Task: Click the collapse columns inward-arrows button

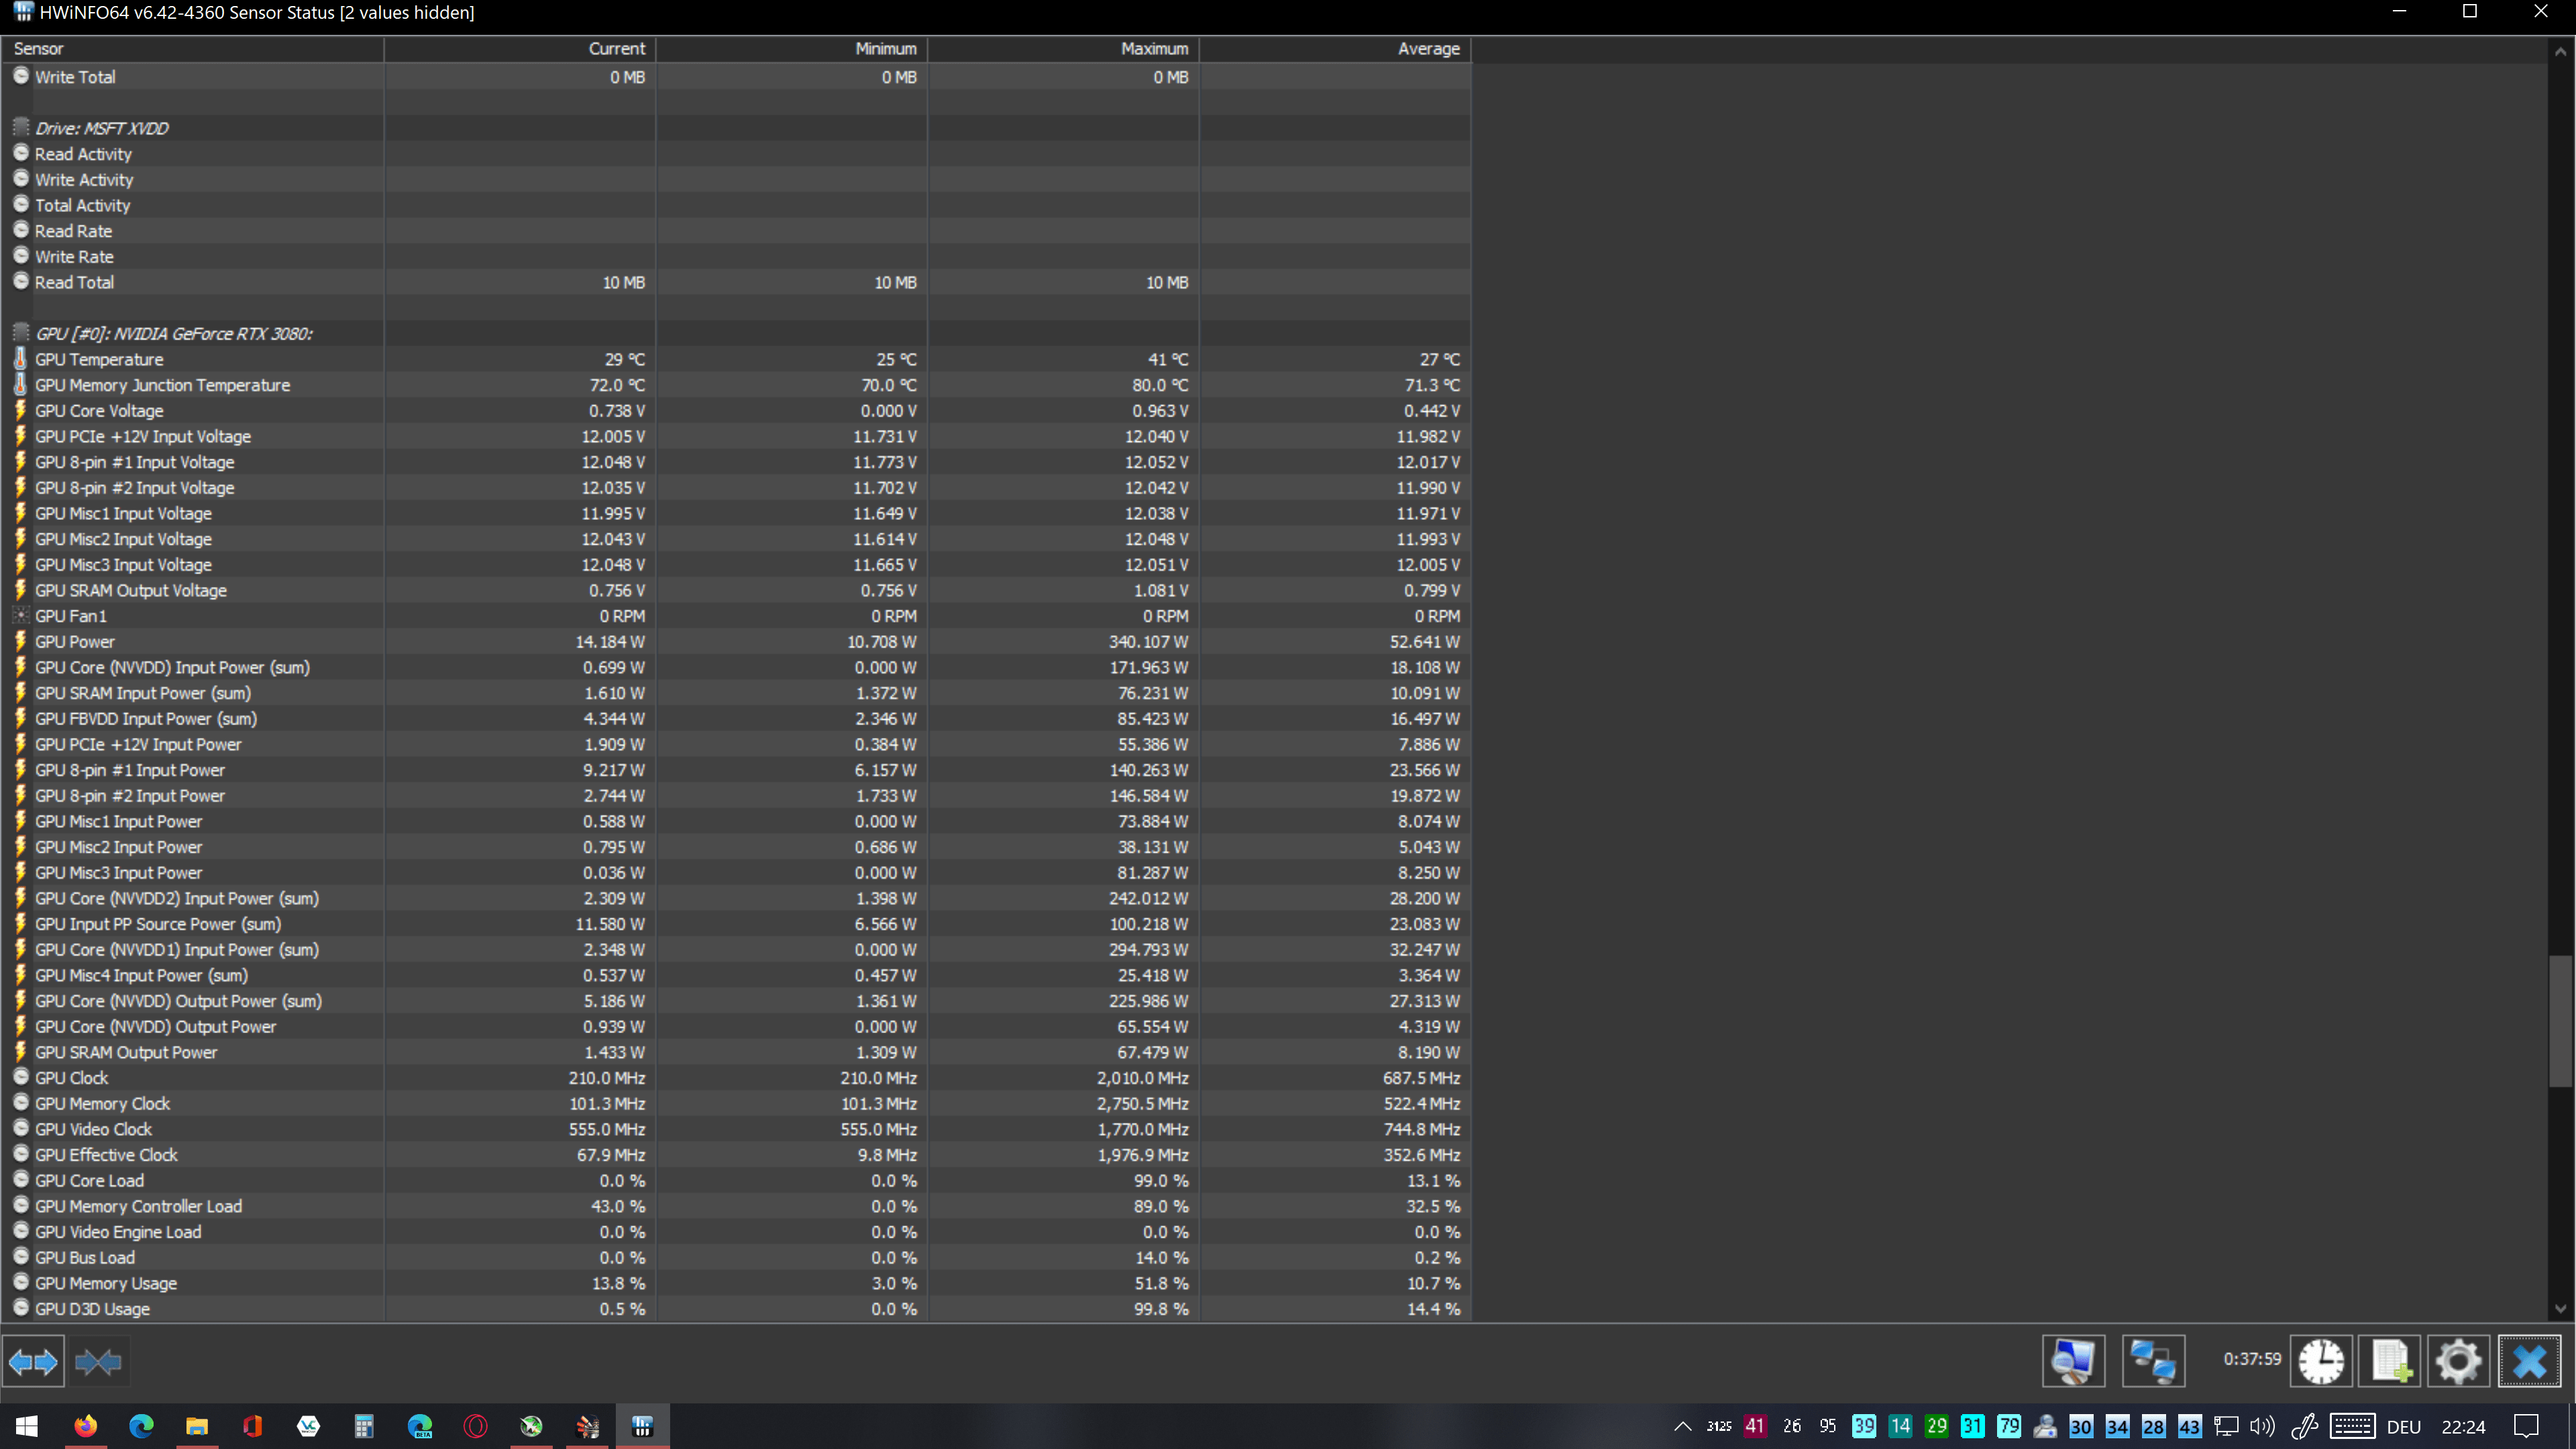Action: click(98, 1361)
